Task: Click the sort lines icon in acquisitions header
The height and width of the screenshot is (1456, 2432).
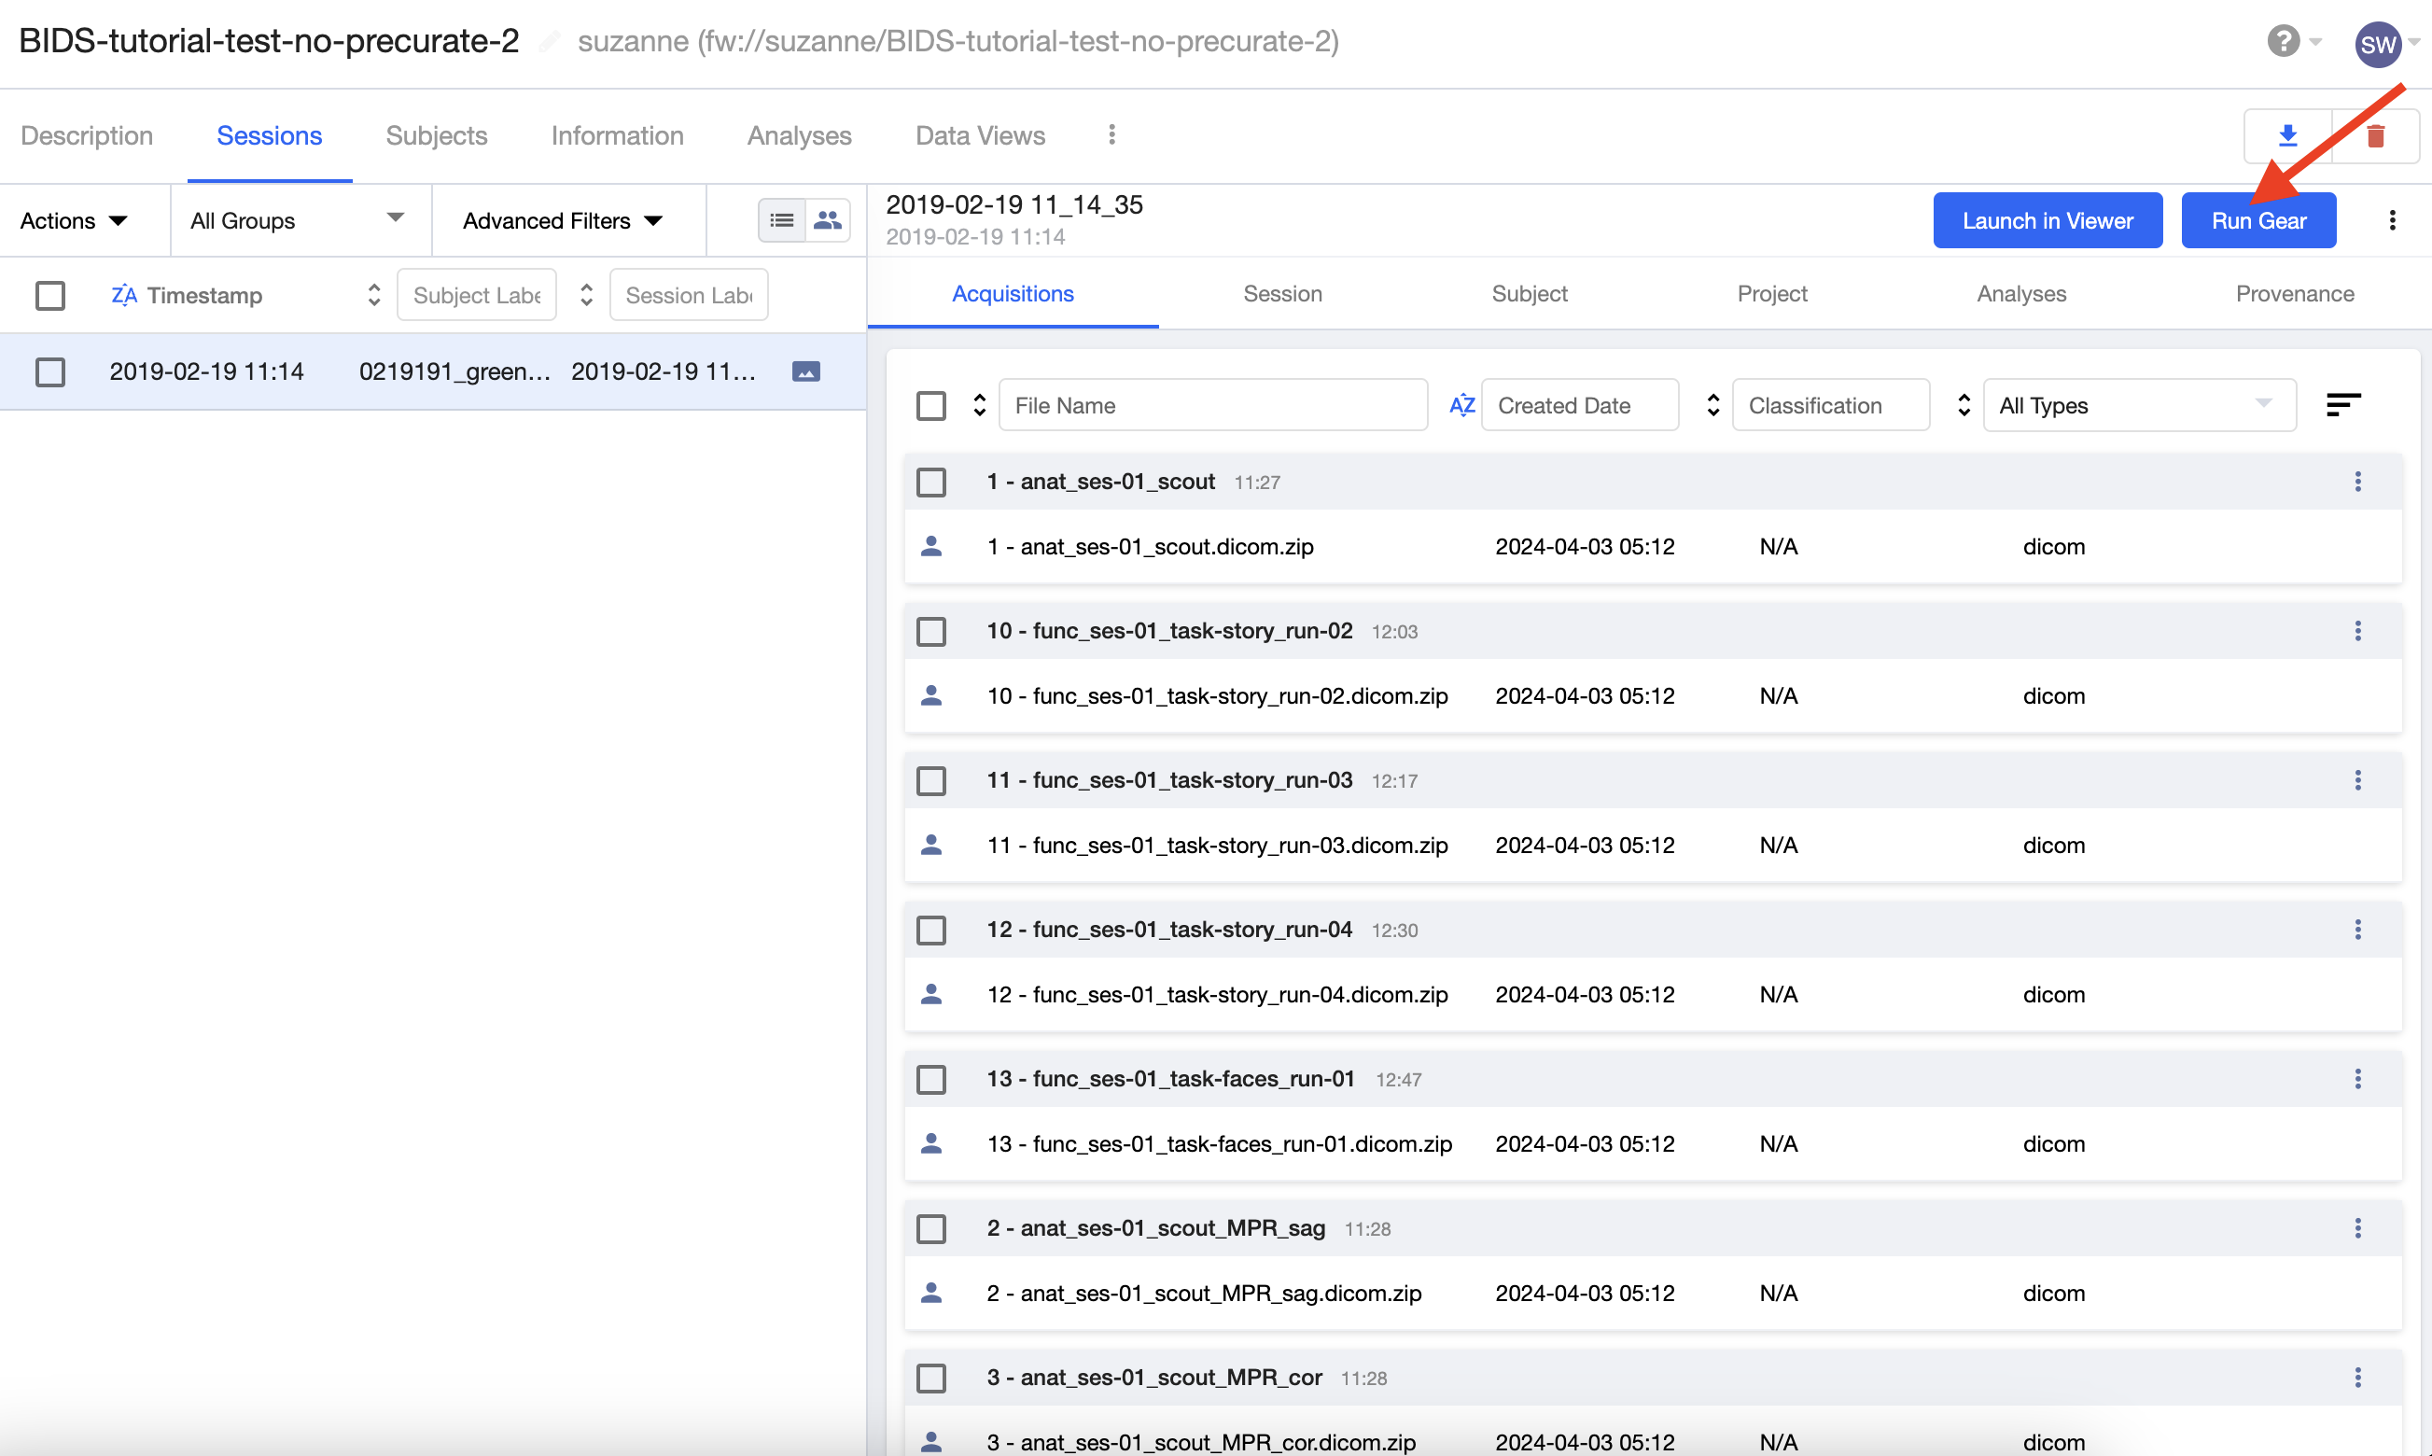Action: click(x=2342, y=404)
